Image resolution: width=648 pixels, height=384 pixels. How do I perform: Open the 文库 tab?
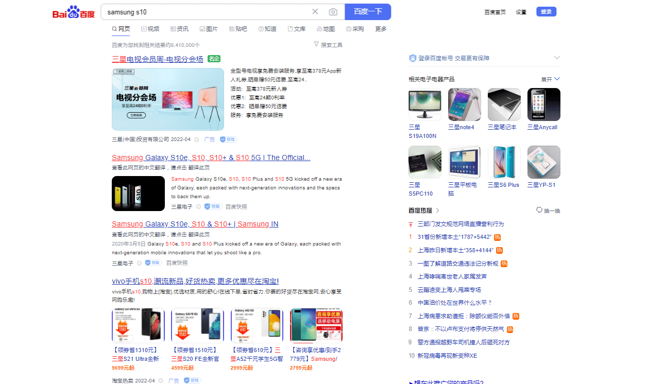297,29
